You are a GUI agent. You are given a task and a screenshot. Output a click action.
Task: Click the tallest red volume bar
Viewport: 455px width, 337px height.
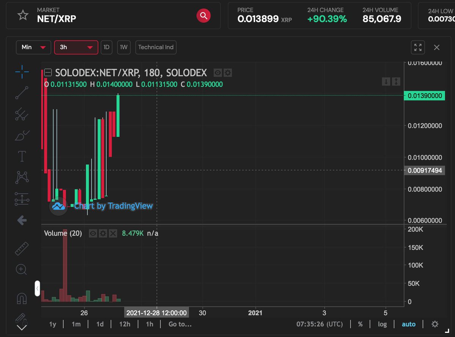click(65, 265)
